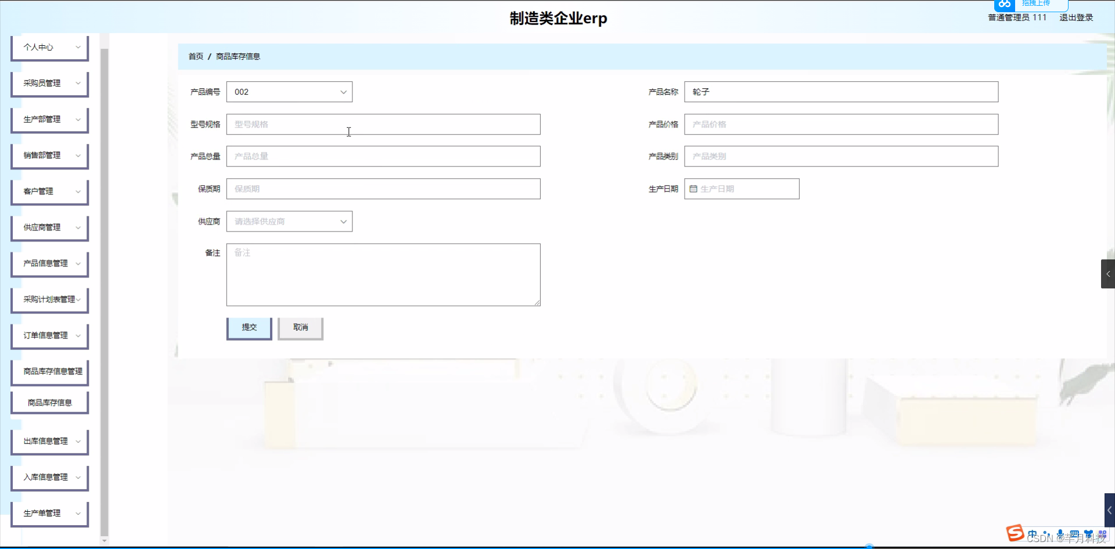The width and height of the screenshot is (1115, 549).
Task: Open the soft keyboard icon
Action: click(x=1075, y=534)
